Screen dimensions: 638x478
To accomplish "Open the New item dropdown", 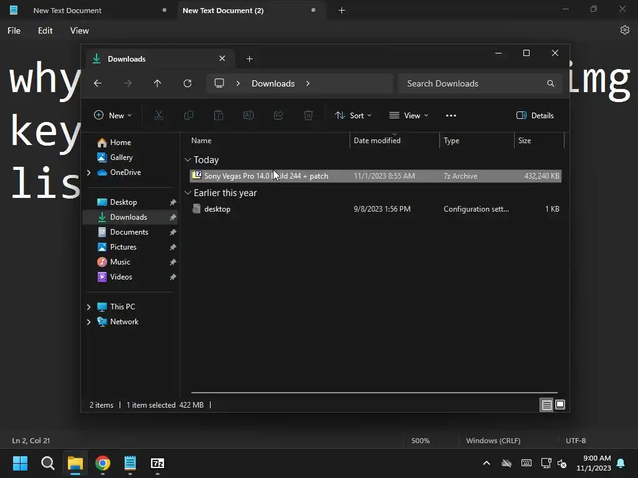I will 113,115.
